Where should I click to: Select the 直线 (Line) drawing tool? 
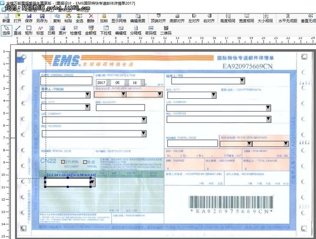tap(17, 30)
